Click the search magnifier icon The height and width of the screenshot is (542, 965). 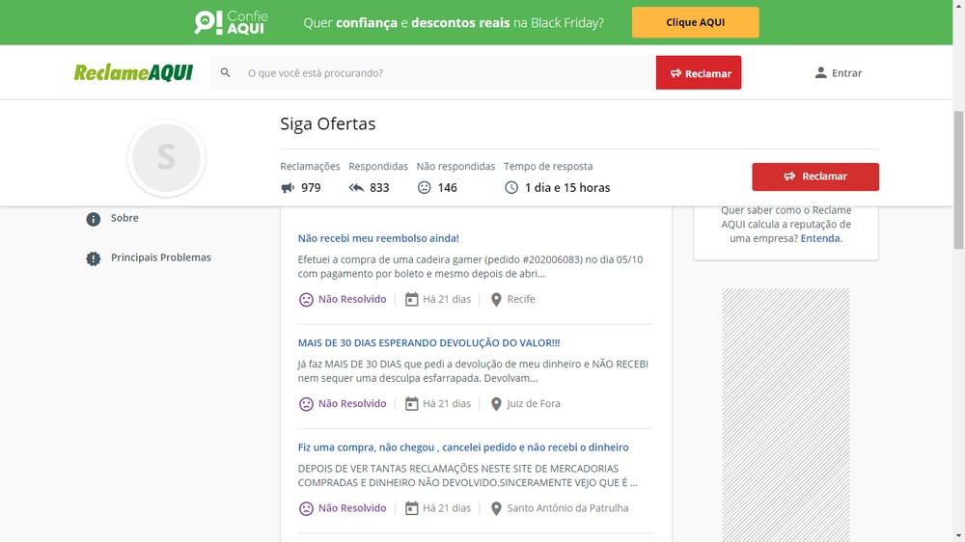click(225, 72)
